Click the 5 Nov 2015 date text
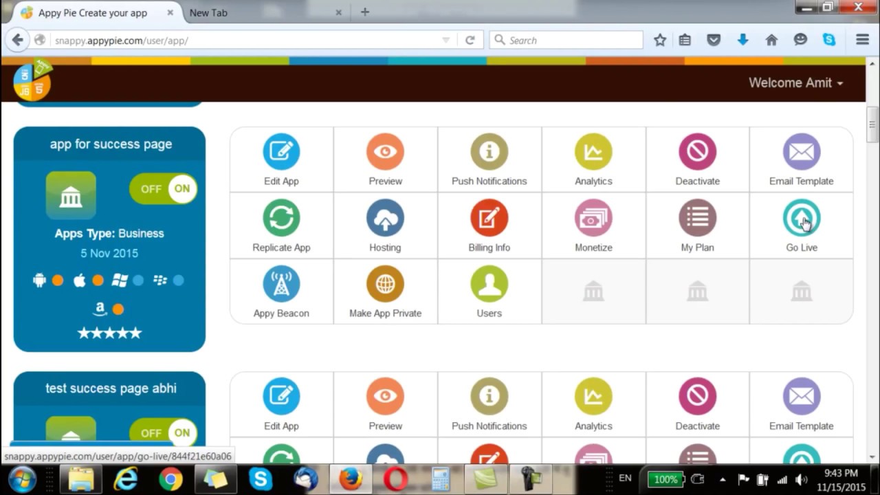Viewport: 880px width, 495px height. 109,253
